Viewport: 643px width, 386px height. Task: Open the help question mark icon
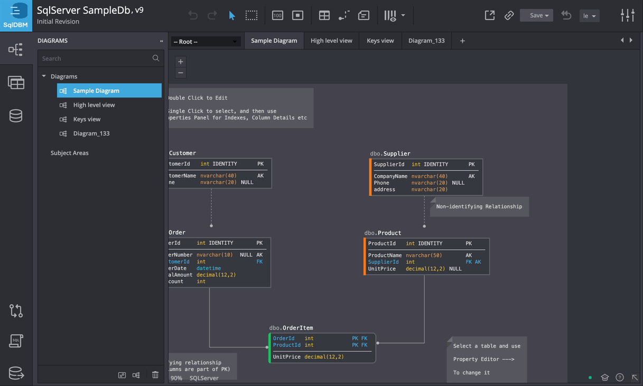pyautogui.click(x=620, y=377)
